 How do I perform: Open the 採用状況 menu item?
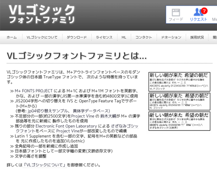coord(197,37)
